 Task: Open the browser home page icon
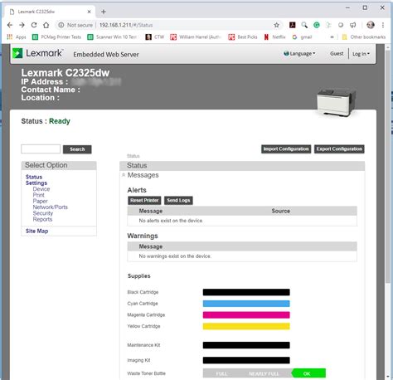(x=46, y=25)
